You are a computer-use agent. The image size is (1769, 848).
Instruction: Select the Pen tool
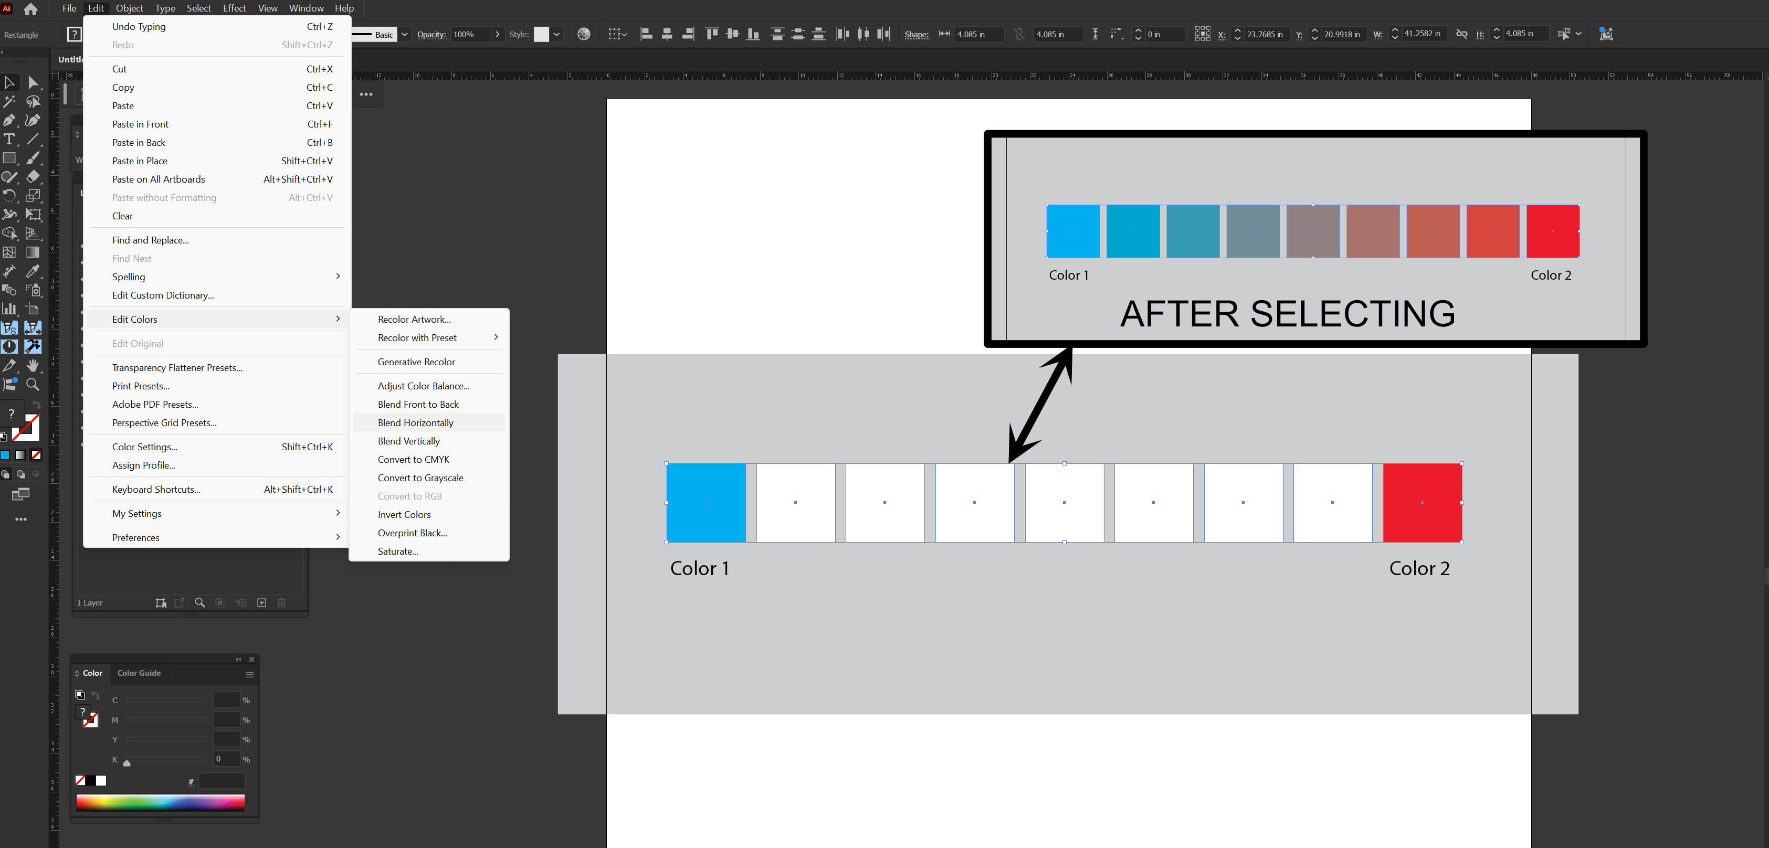9,120
